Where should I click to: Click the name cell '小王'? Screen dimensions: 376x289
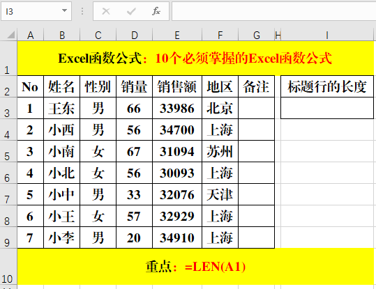[x=62, y=216]
